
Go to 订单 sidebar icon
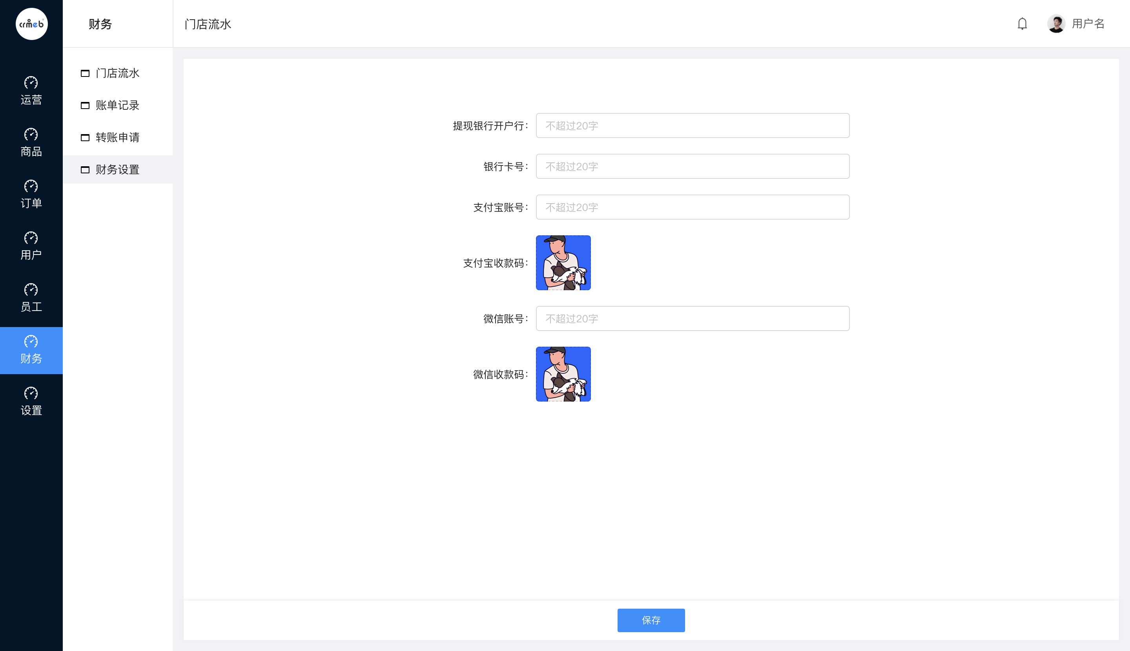tap(31, 186)
